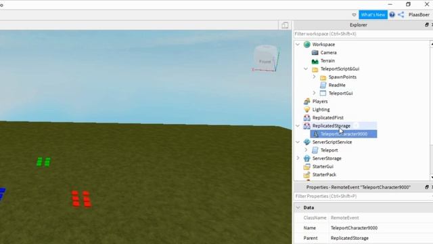Screen dimensions: 433x244
Task: Click the ReplicatedStorage service icon
Action: pyautogui.click(x=306, y=126)
